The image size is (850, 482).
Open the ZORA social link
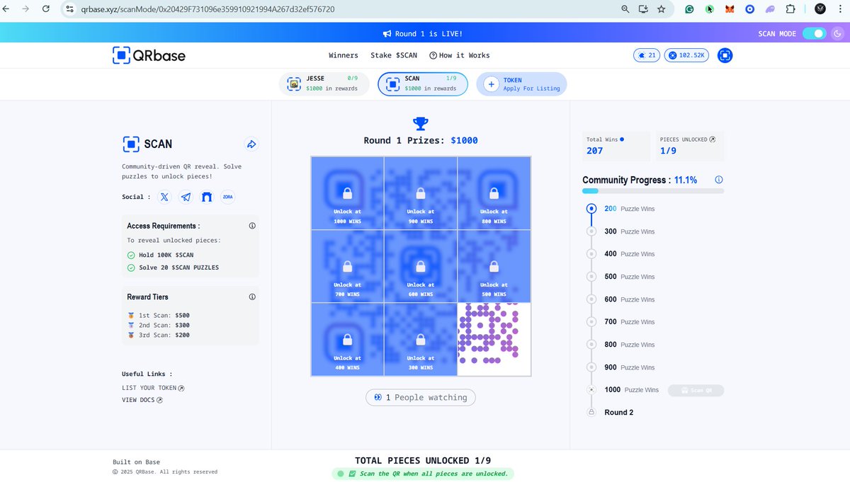pos(227,197)
